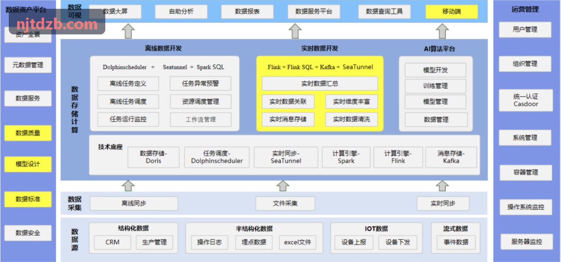Click the 技术底座 label
Image resolution: width=561 pixels, height=262 pixels.
(110, 147)
